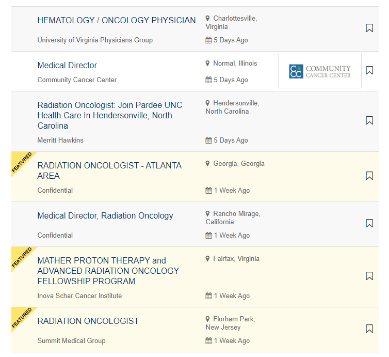Click Charlottesville, Virginia location text

click(231, 23)
